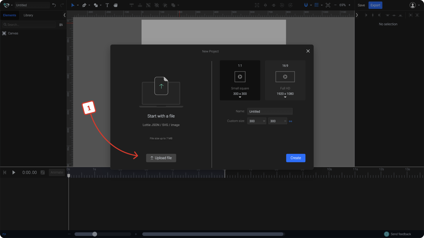Expand the Pen tool options dropdown
Screen dimensions: 424x238
(89, 5)
